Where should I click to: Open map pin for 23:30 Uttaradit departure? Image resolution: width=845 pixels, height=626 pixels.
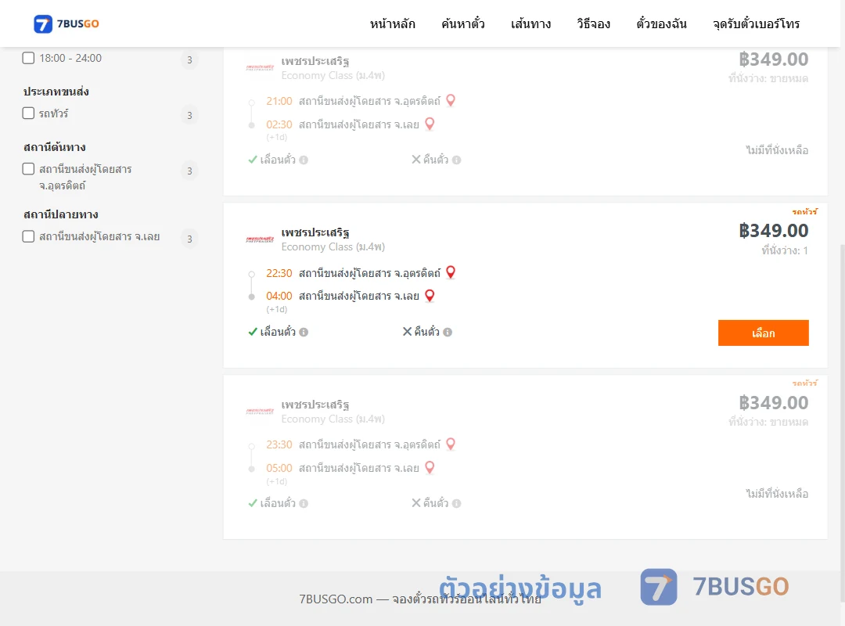click(451, 444)
